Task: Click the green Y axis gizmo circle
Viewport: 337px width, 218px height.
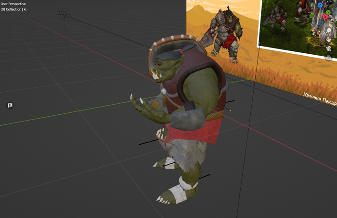Action: (x=328, y=12)
